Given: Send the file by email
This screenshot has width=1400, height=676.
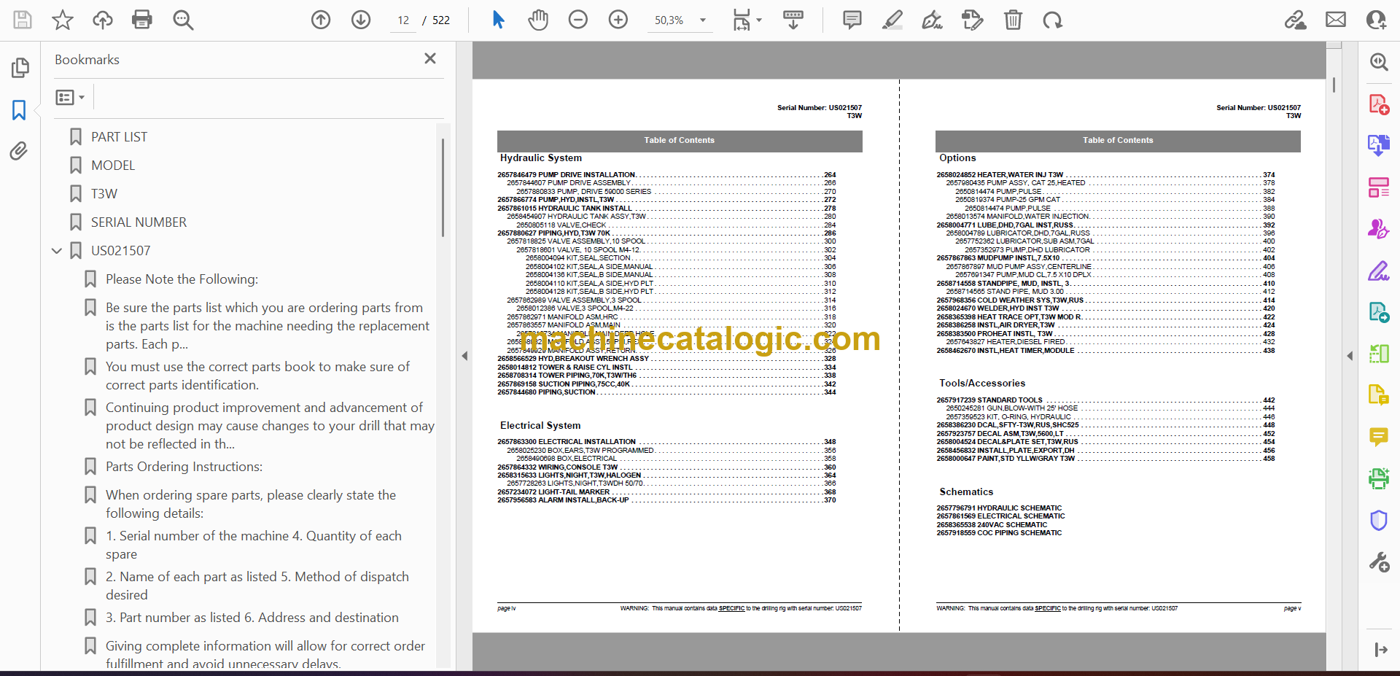Looking at the screenshot, I should click(1336, 20).
